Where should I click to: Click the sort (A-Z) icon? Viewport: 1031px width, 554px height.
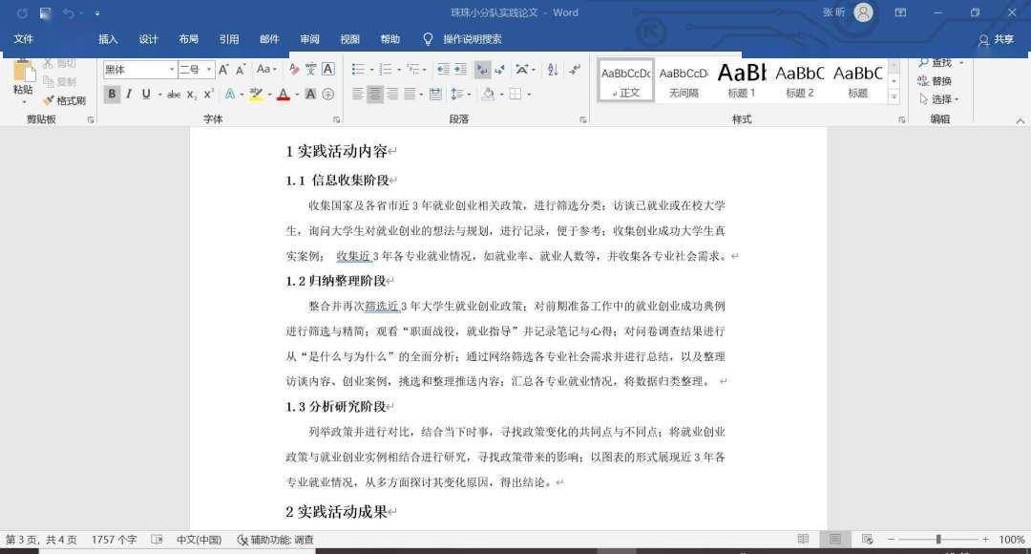tap(553, 69)
